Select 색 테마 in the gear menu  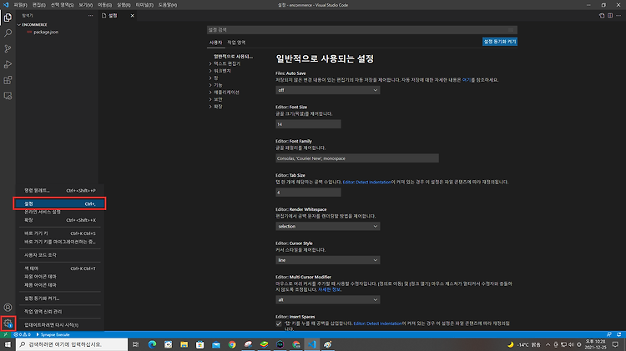coord(59,268)
